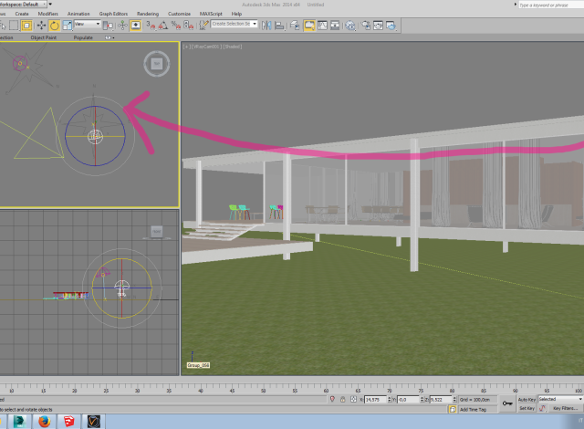Toggle Keyboard Shortcut Override
This screenshot has height=429, width=584.
click(136, 26)
